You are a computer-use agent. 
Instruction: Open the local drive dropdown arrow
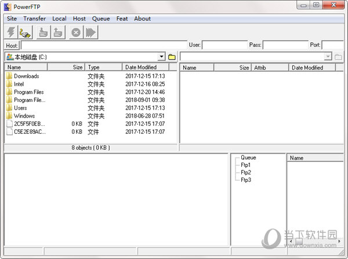tap(162, 57)
